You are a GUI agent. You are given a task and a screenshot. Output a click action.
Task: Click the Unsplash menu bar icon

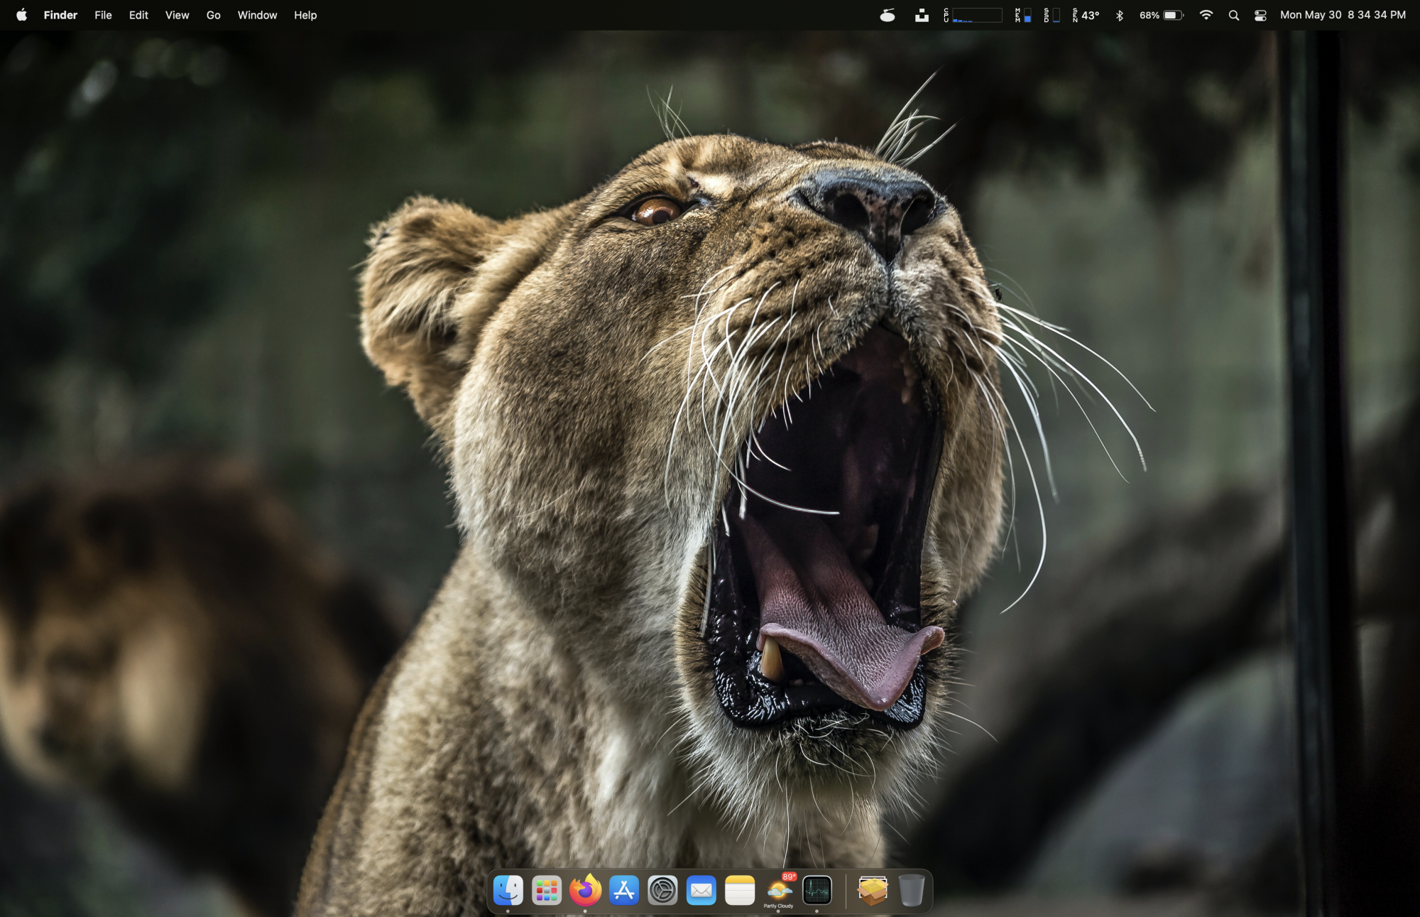click(922, 15)
